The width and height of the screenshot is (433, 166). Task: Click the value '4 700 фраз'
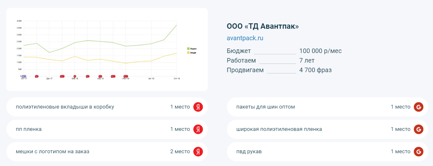coord(315,70)
